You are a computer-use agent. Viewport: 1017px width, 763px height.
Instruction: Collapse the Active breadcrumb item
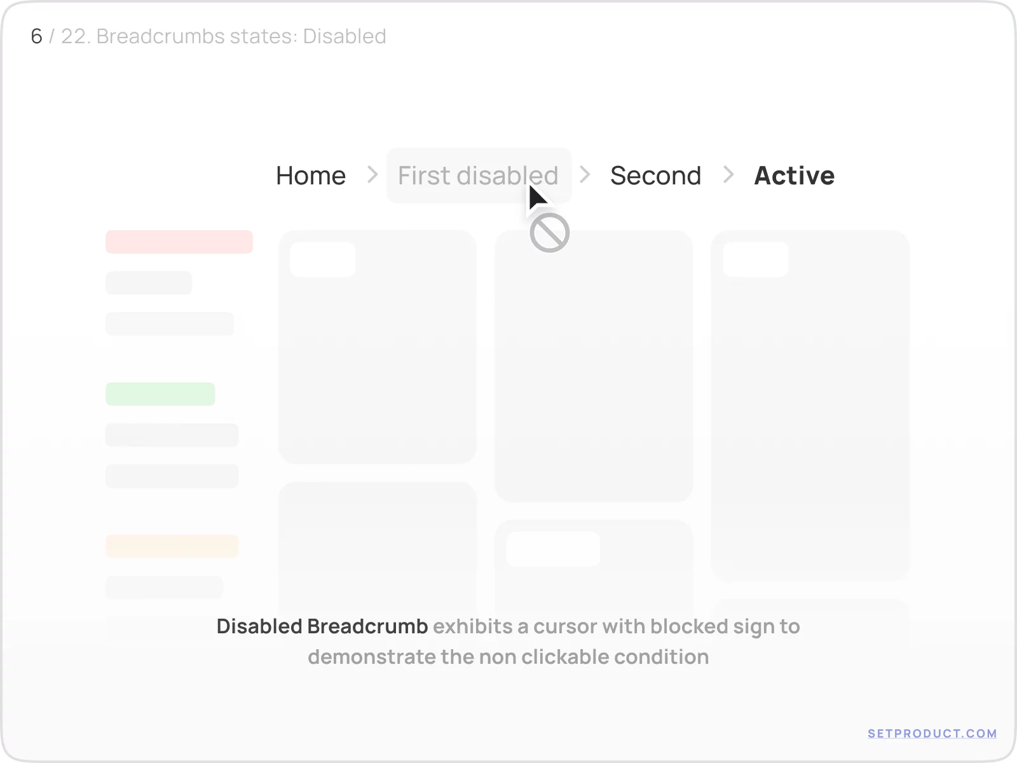click(794, 175)
